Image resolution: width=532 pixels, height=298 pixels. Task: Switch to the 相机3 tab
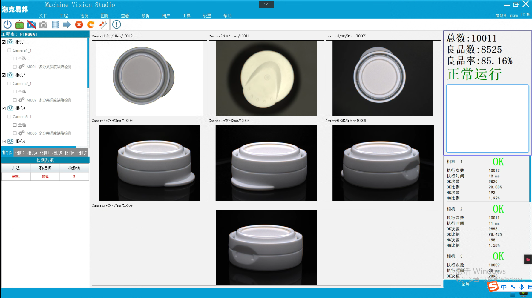point(32,153)
